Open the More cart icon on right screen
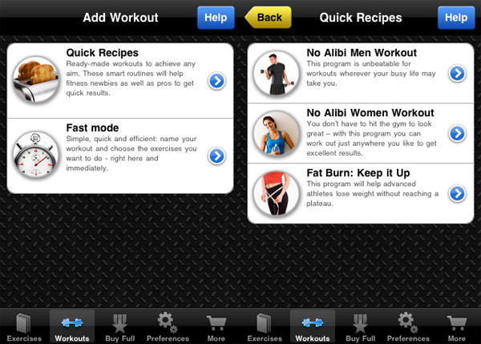 pyautogui.click(x=457, y=323)
